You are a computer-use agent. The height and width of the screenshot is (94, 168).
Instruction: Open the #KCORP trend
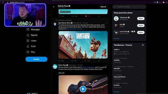117,69
